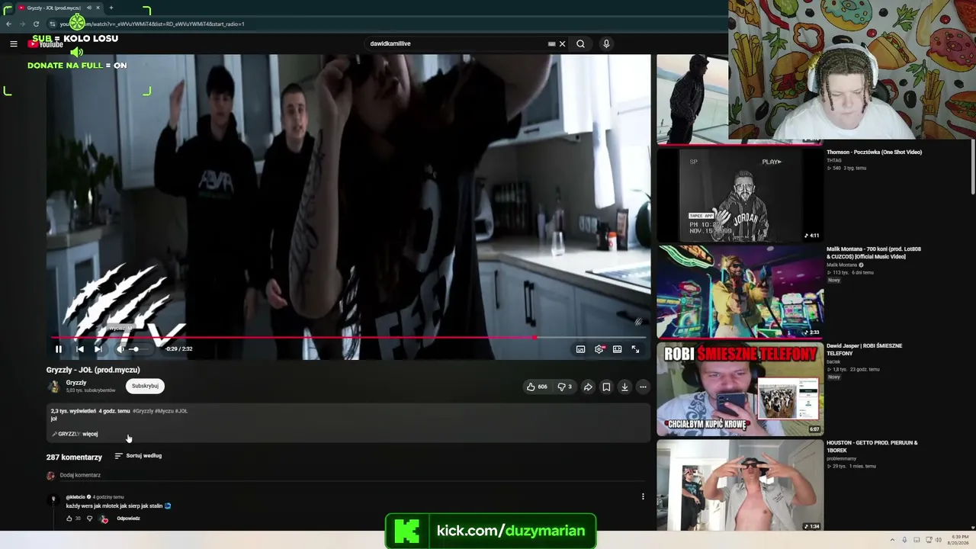Open 'Malik Montana - 700 koni' thumbnail
Screen dimensions: 976x549
click(740, 291)
